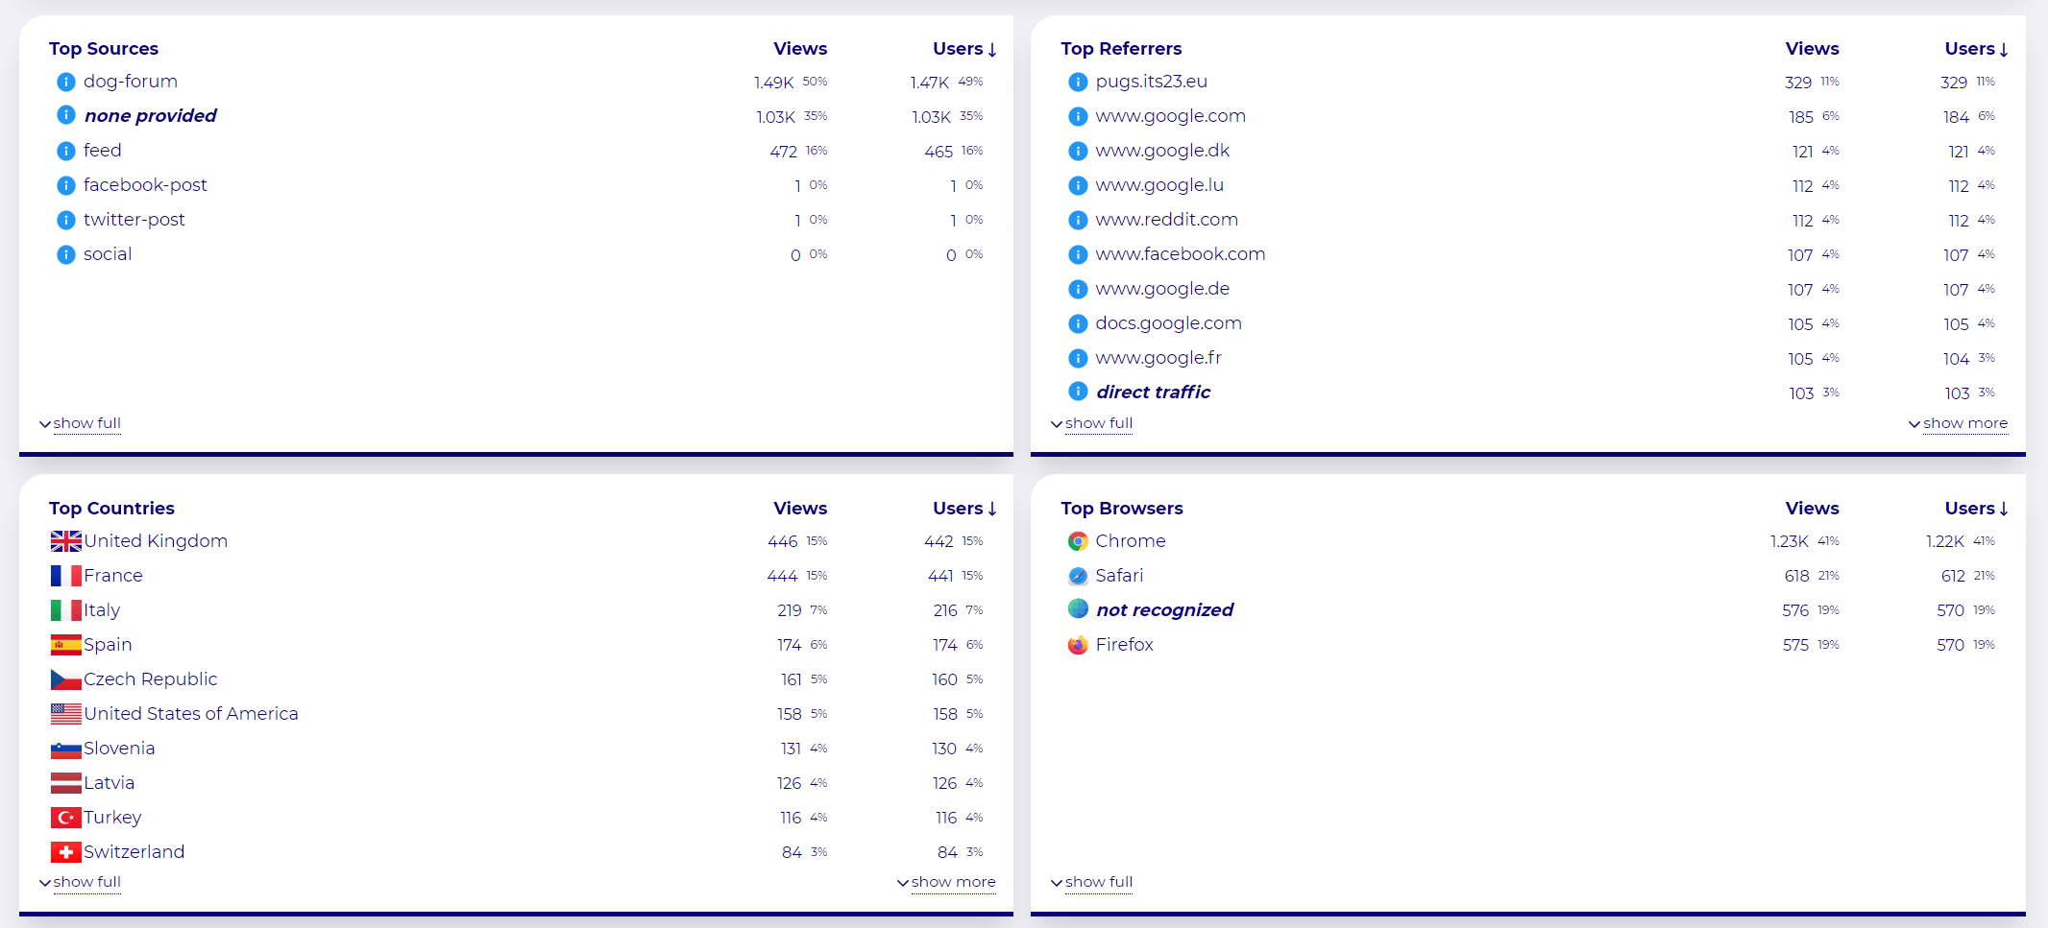
Task: Click the Firefox browser icon
Action: pos(1078,645)
